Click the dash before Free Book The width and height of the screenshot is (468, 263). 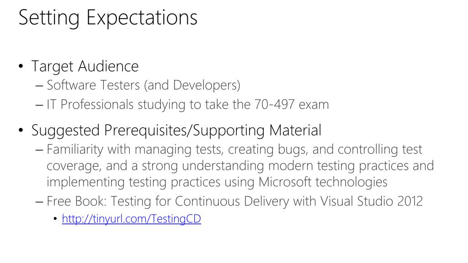pyautogui.click(x=39, y=202)
